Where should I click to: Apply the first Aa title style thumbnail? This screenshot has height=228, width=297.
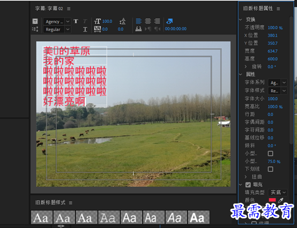click(42, 217)
